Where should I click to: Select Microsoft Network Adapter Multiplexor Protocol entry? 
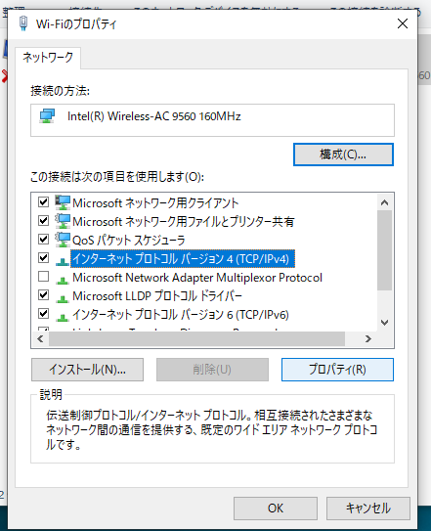pos(197,278)
